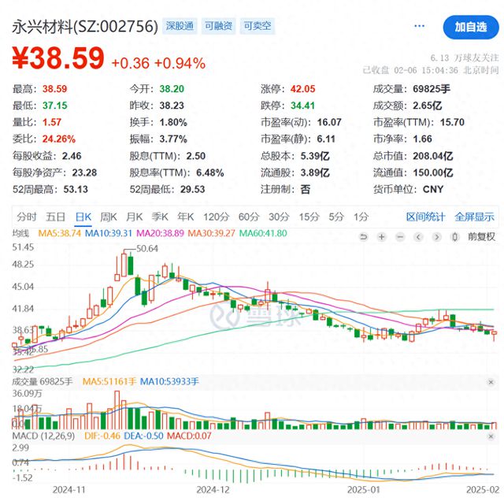Open the three-dots more options menu
The image size is (504, 501).
(420, 26)
